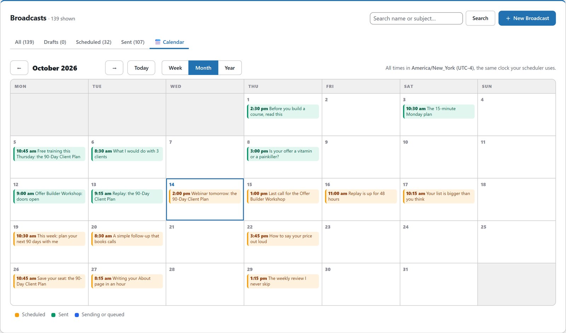Open 'Writing your About page' broadcast
Screen dimensions: 566x333
coord(127,281)
